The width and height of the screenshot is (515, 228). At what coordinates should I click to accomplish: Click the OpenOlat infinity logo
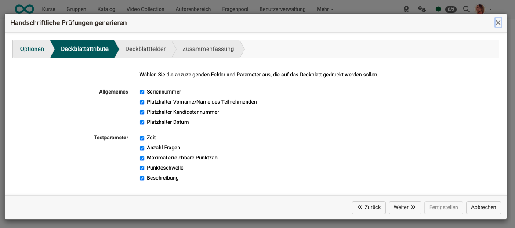point(24,9)
